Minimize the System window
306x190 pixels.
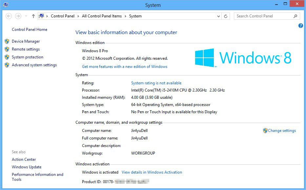point(276,4)
